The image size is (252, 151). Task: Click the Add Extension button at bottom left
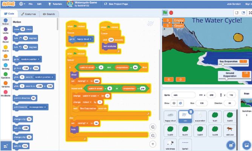6,146
